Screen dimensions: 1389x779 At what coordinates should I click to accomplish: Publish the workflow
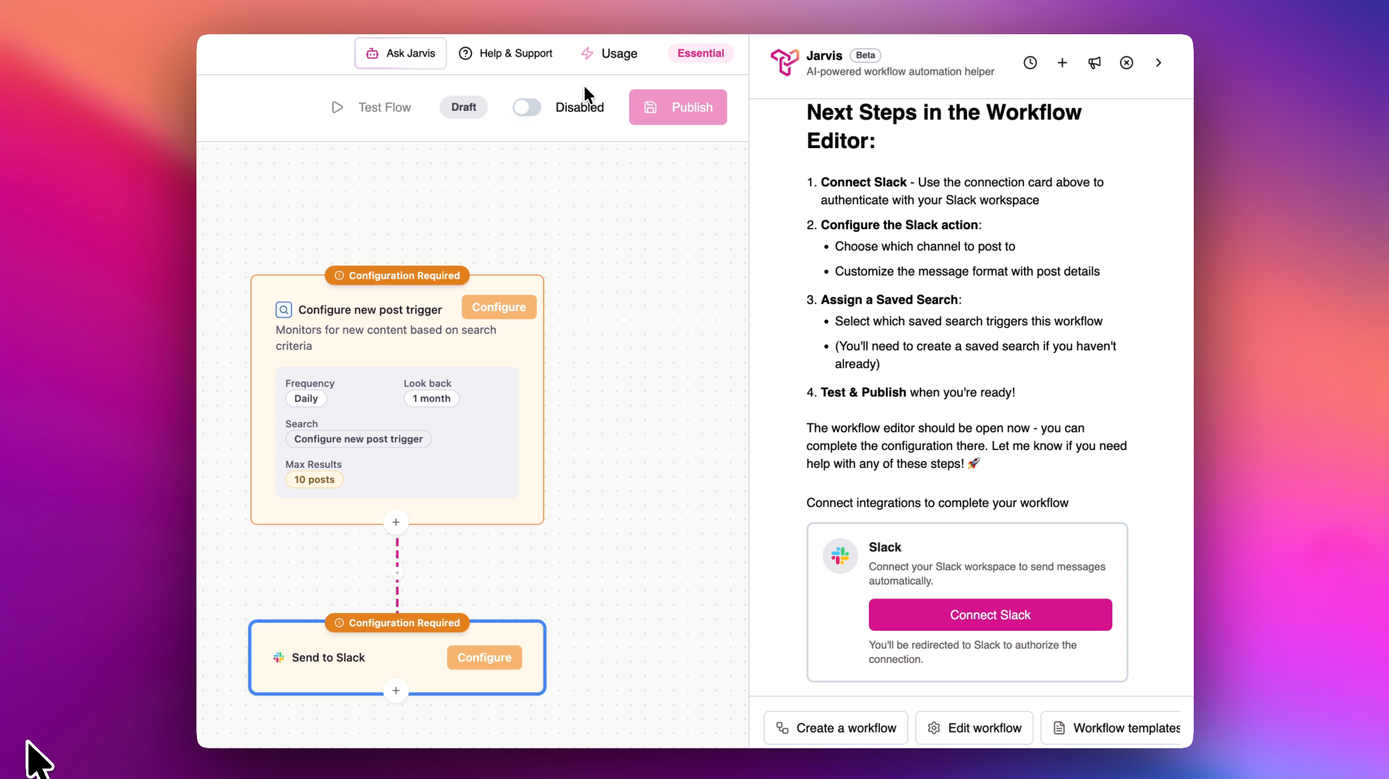click(678, 107)
